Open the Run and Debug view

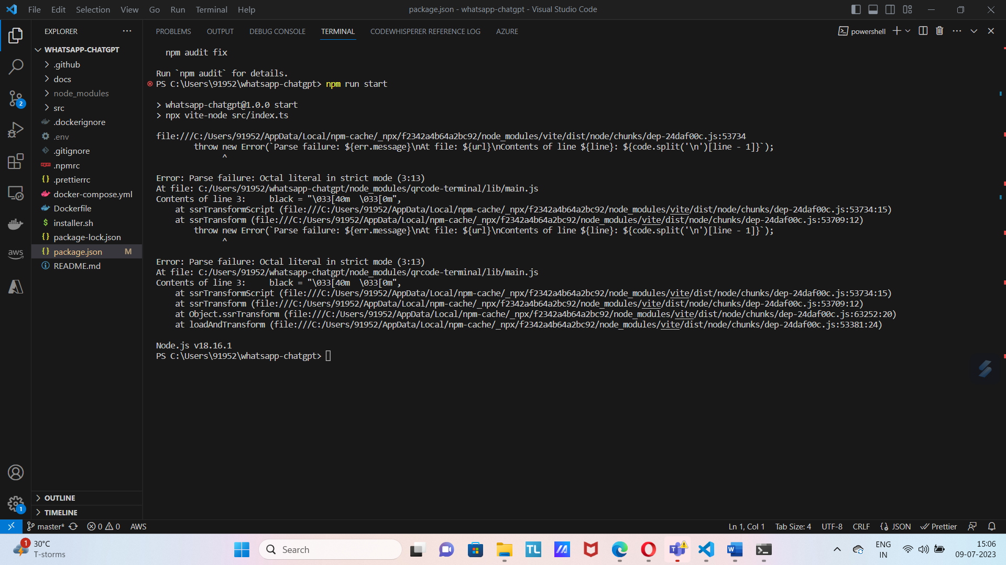[x=15, y=129]
